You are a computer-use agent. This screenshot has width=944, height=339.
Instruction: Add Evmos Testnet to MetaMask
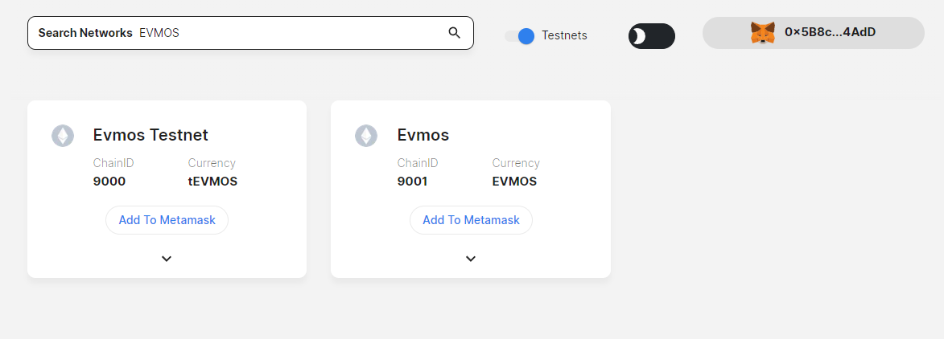167,220
